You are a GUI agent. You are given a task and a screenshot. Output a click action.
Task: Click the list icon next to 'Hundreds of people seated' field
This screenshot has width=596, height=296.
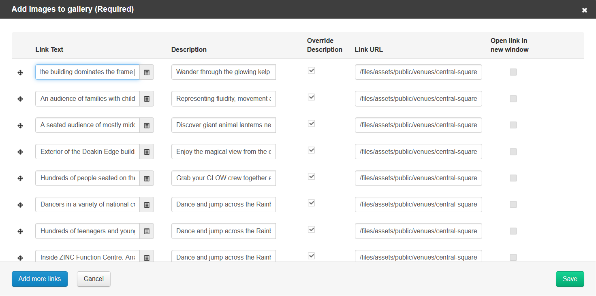[x=147, y=179]
